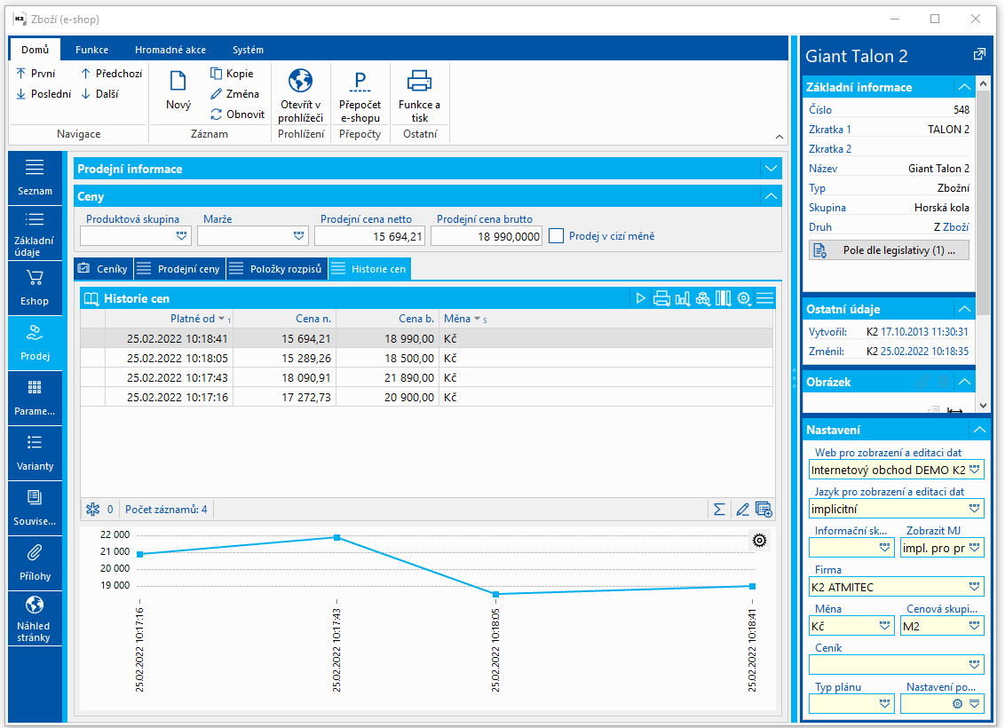Expand the Prodejní informace section

tap(770, 169)
